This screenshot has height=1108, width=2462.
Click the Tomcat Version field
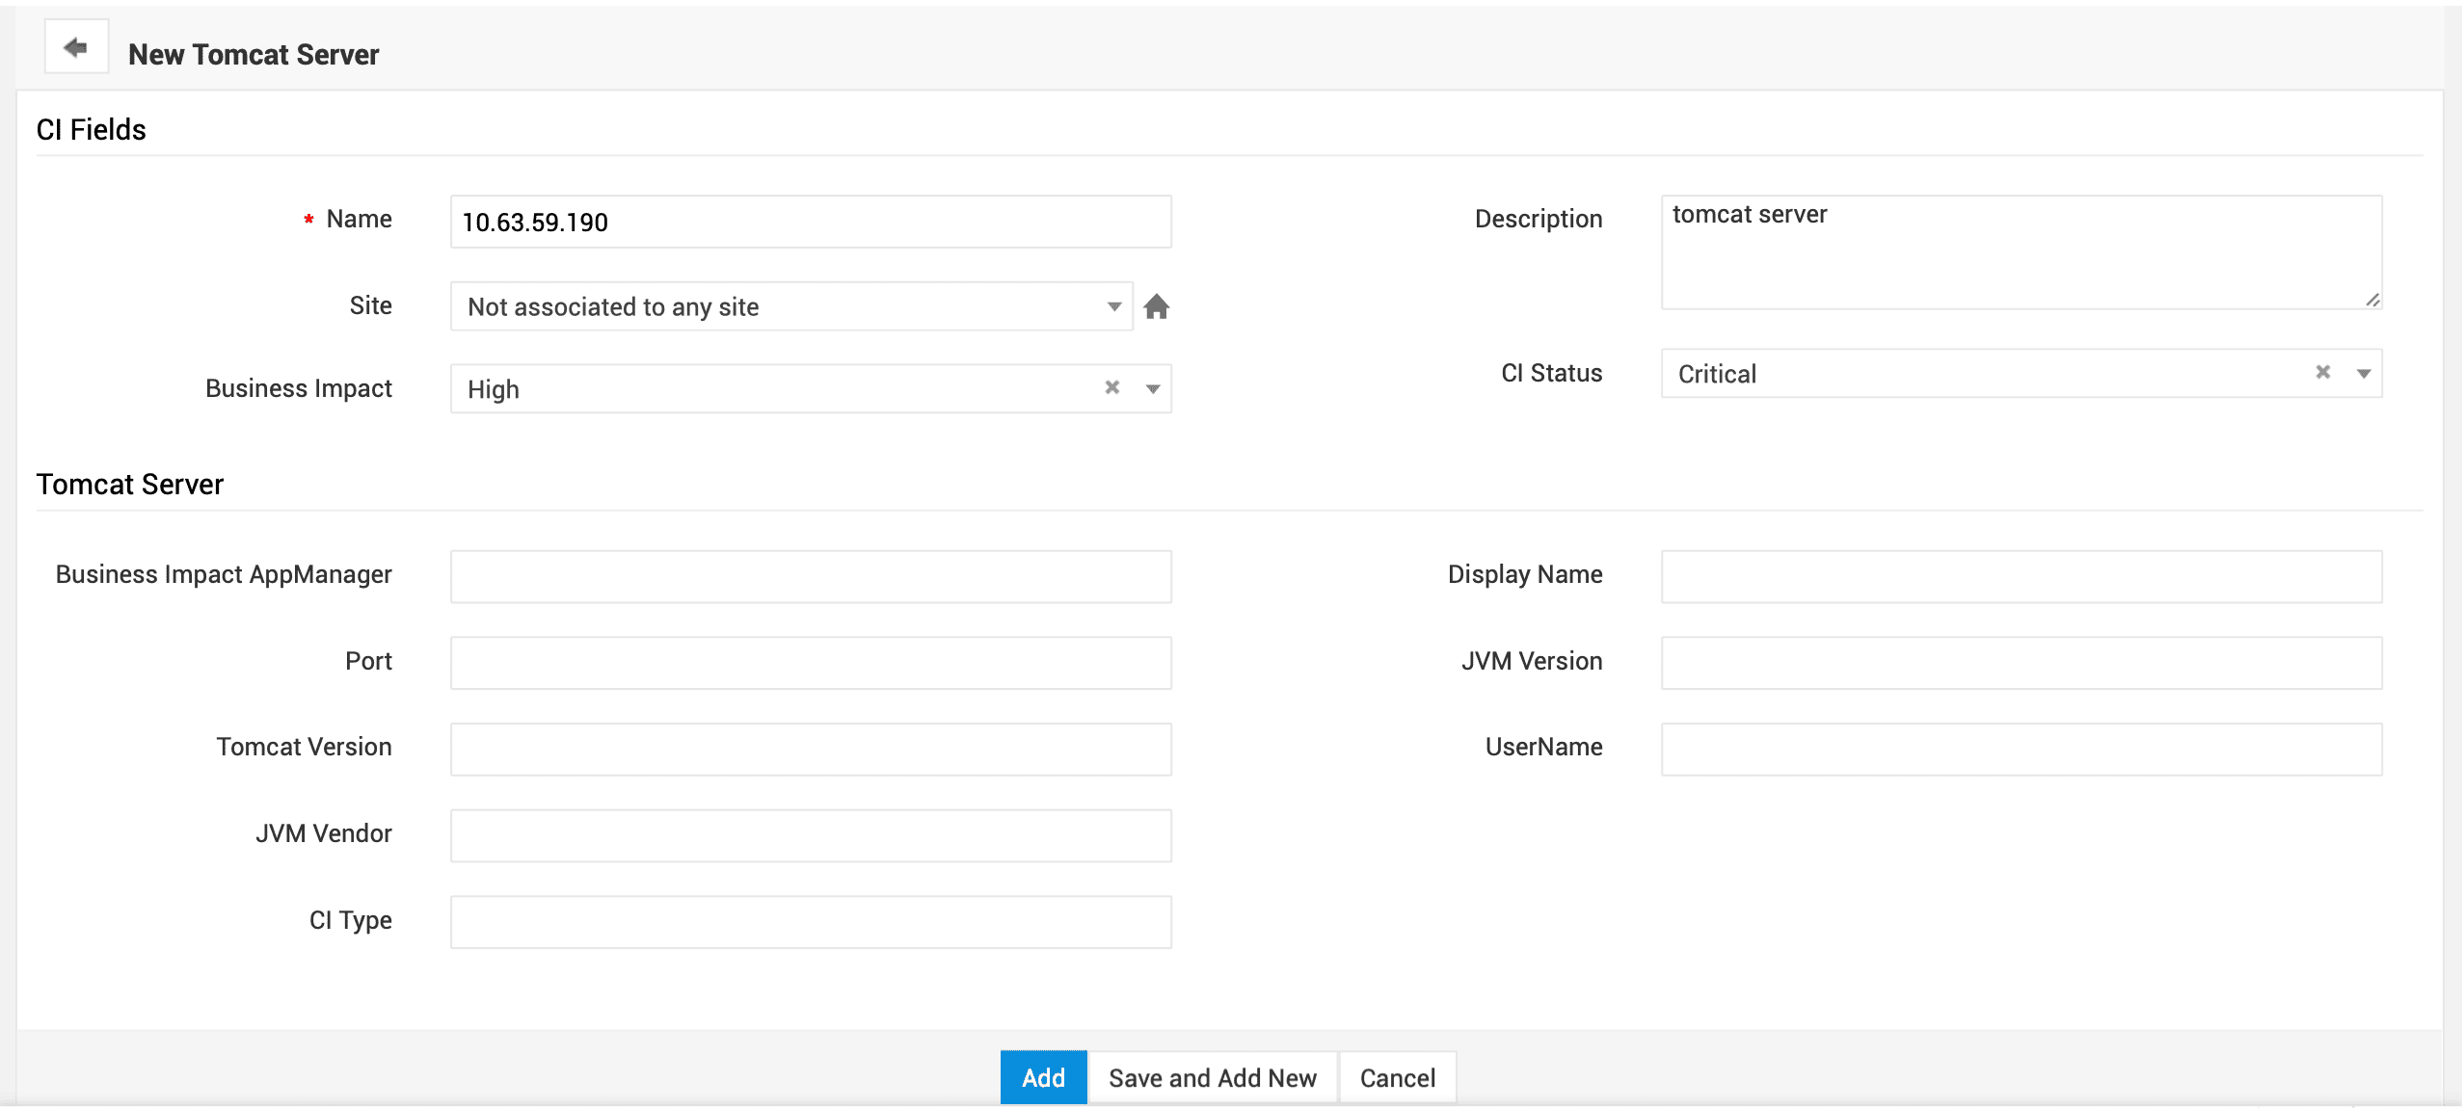pos(810,749)
